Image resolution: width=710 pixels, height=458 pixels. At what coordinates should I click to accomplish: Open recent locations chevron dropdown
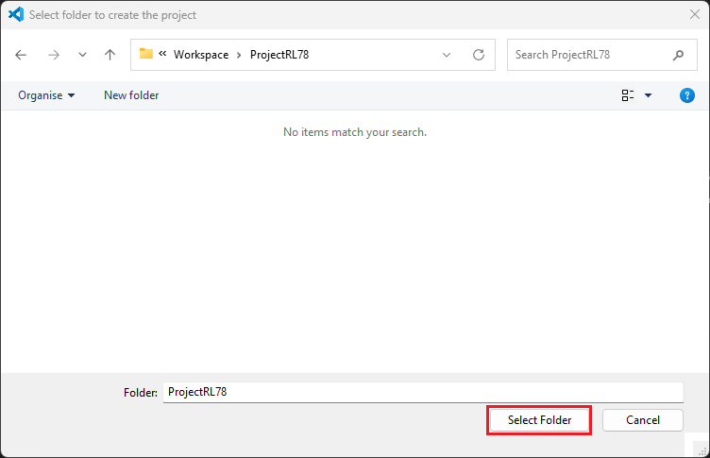tap(82, 55)
